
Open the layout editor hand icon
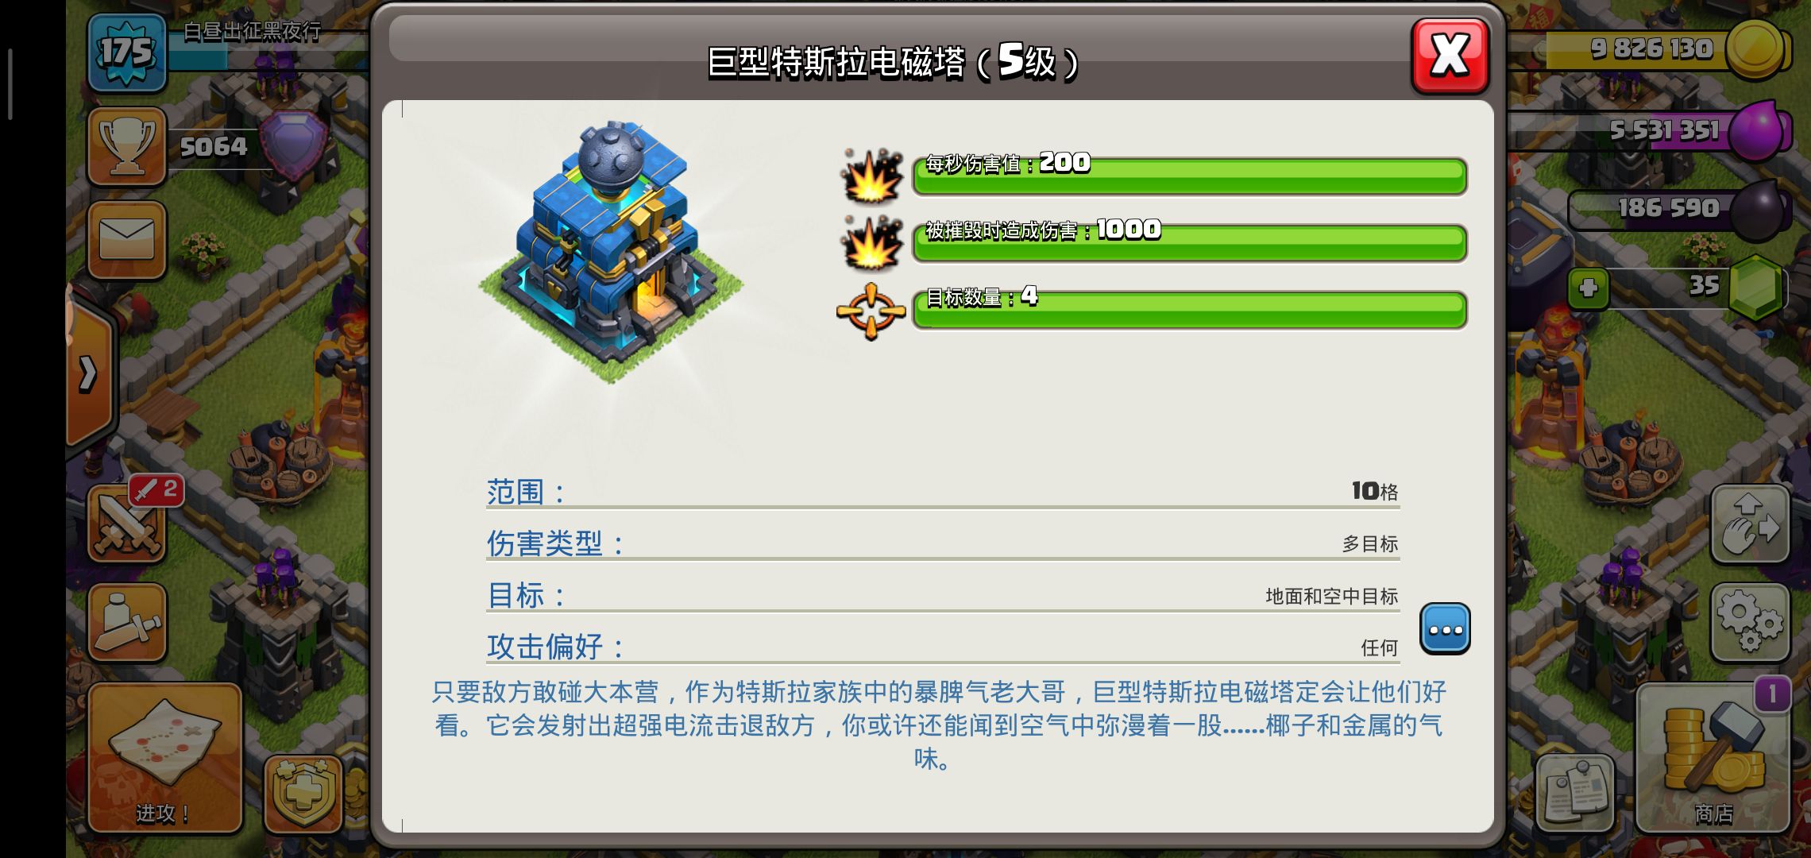1750,524
